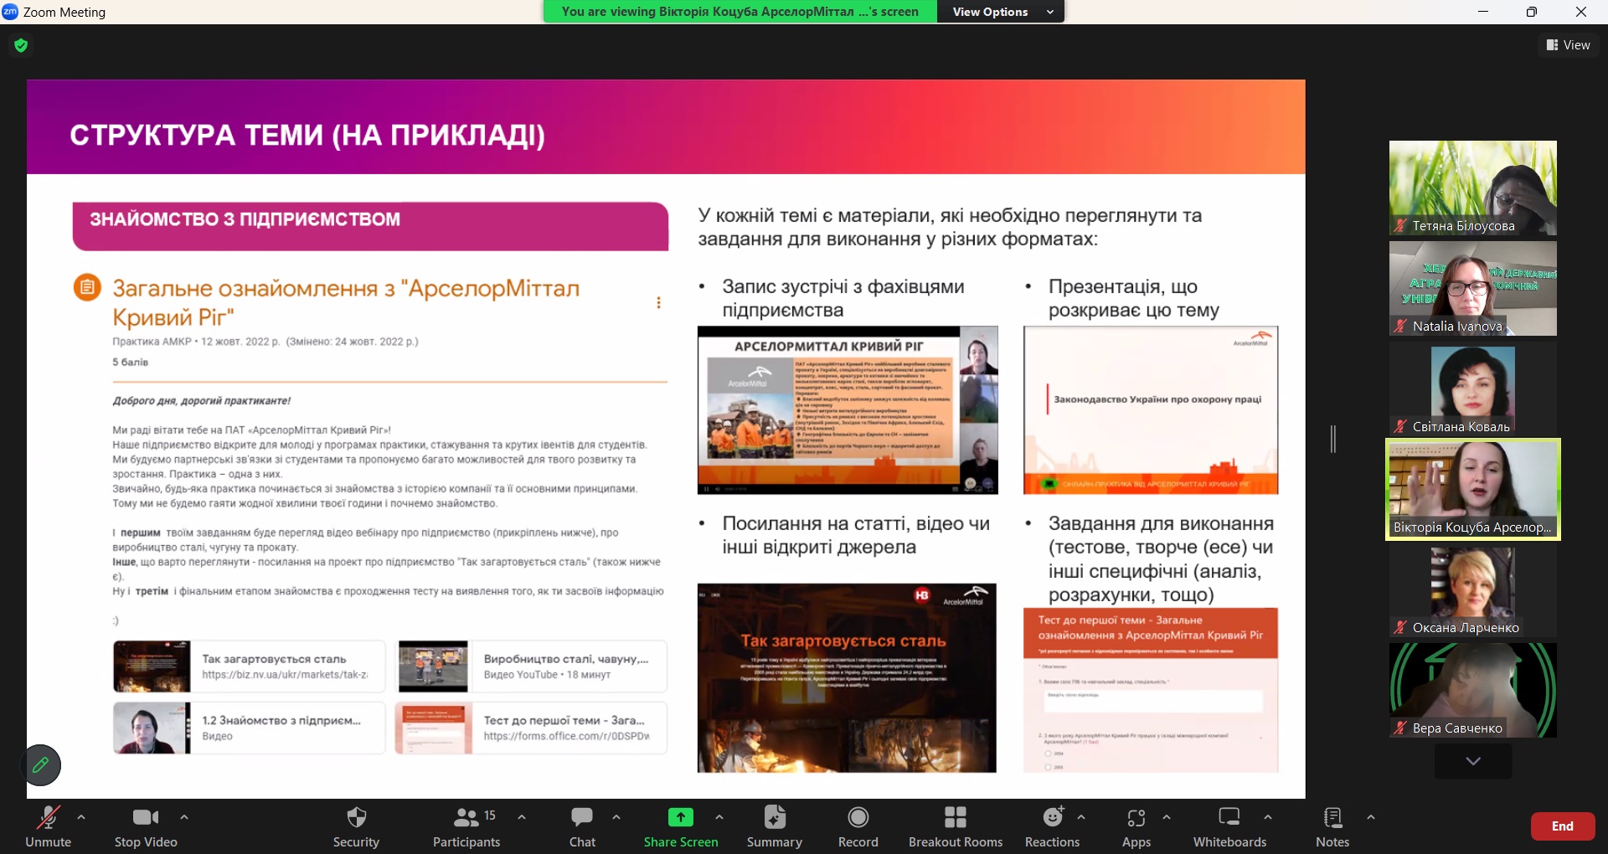1608x854 pixels.
Task: Select Оксана Ларченко video tile
Action: [1473, 589]
